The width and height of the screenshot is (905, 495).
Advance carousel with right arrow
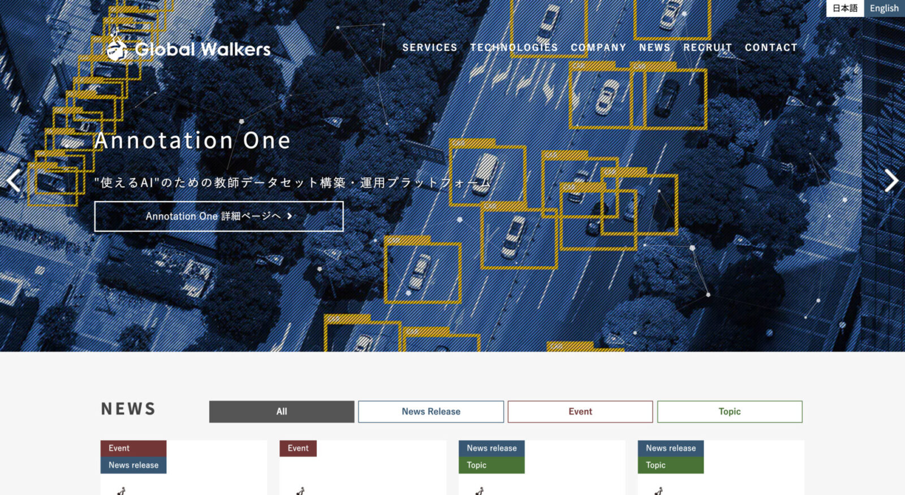891,181
